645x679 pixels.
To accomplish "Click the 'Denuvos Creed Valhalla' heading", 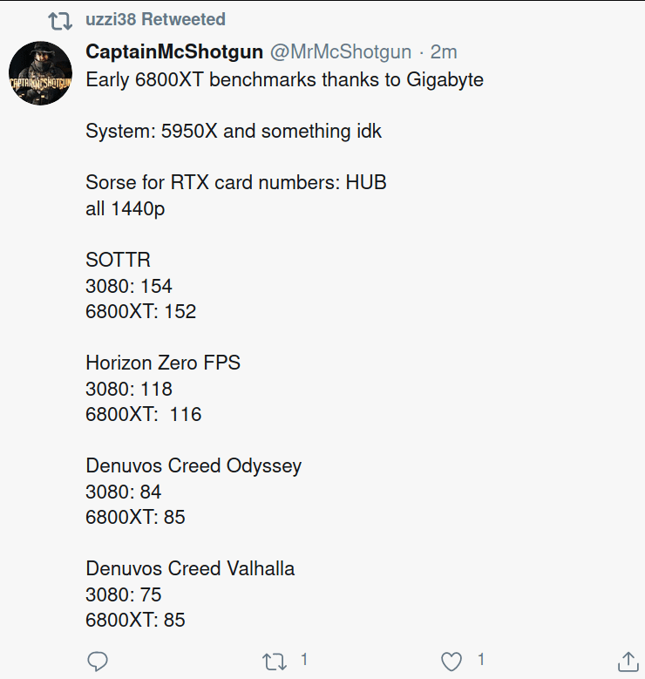I will [x=190, y=568].
